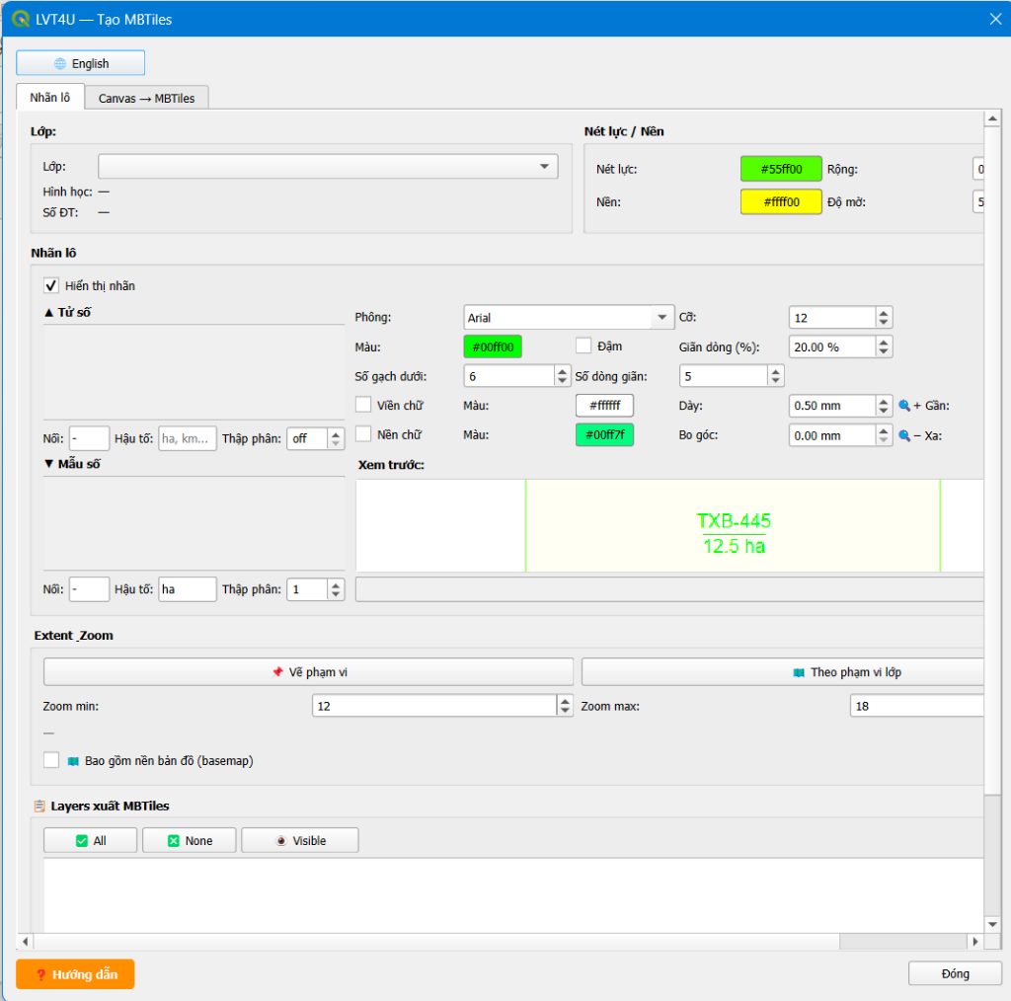Viewport: 1011px width, 1001px height.
Task: Click the Theo phạm vi lớp button
Action: [x=783, y=672]
